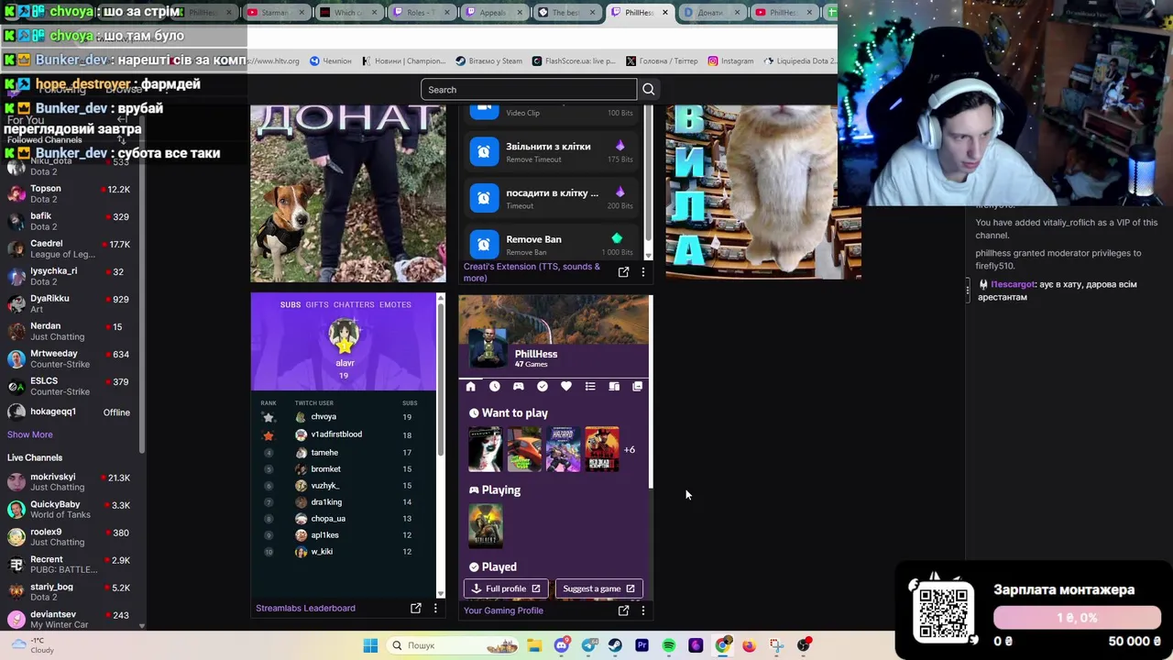The image size is (1173, 660).
Task: Pop out the Creati's Extension panel
Action: coord(624,272)
